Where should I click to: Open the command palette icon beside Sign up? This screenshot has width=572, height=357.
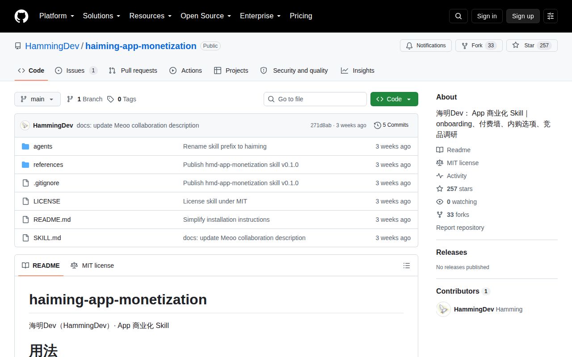click(x=551, y=16)
